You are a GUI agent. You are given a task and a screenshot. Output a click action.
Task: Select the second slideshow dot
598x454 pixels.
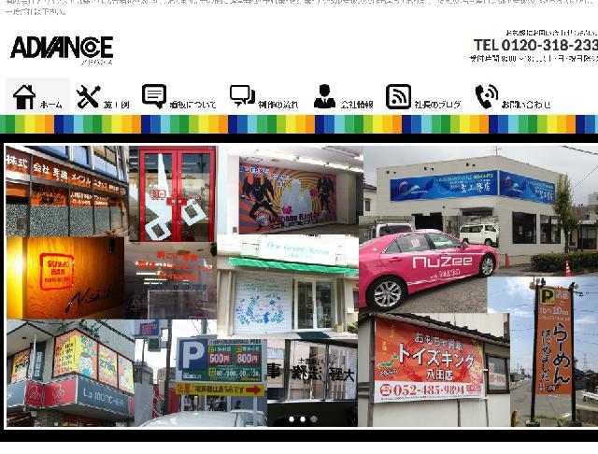tap(303, 419)
